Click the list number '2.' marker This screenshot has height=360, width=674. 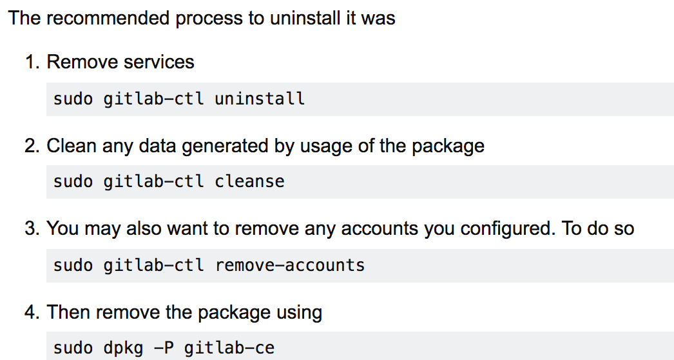33,146
